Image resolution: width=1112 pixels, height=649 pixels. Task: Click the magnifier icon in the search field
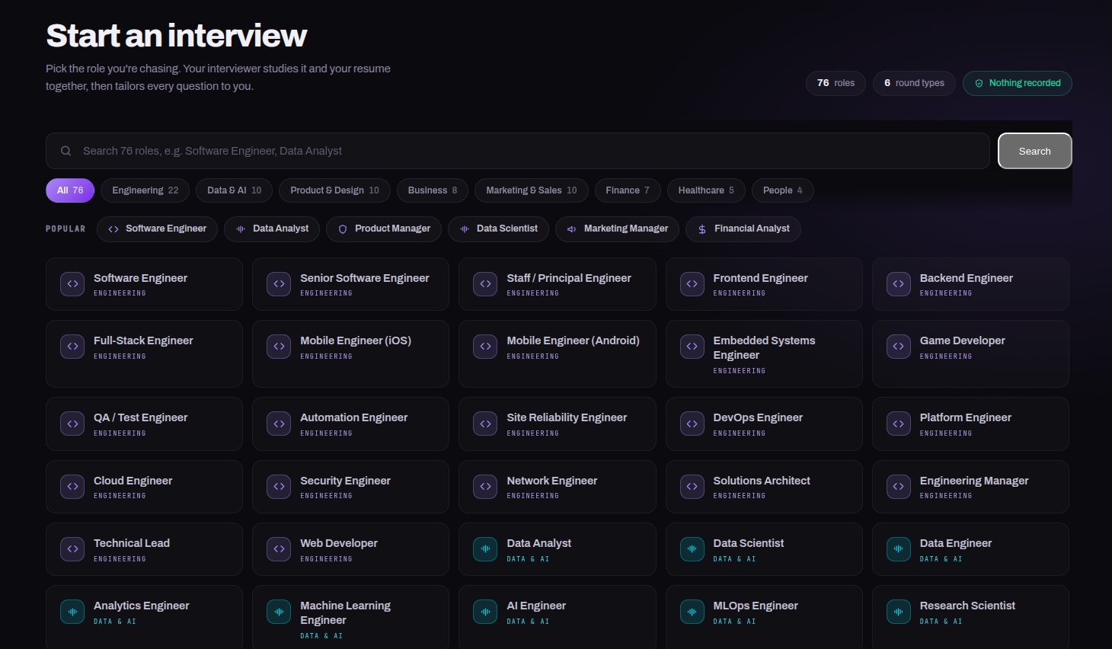pos(66,151)
